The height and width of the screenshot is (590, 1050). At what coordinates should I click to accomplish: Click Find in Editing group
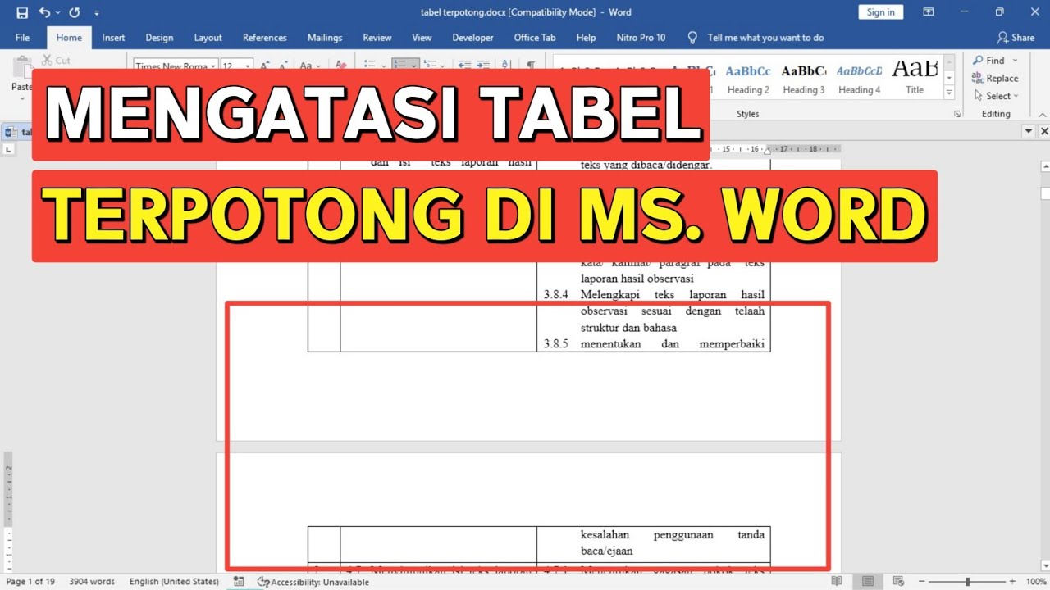[988, 61]
